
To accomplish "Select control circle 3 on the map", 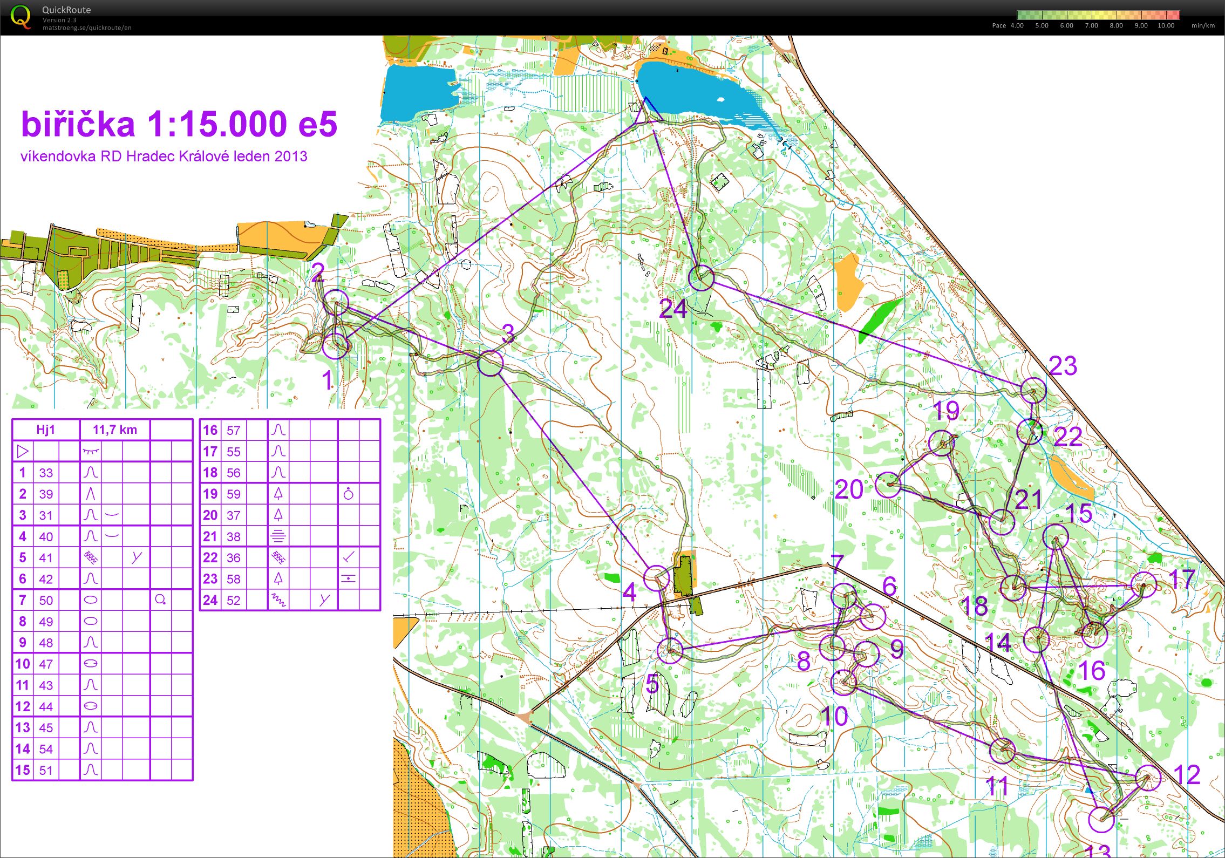I will (490, 363).
